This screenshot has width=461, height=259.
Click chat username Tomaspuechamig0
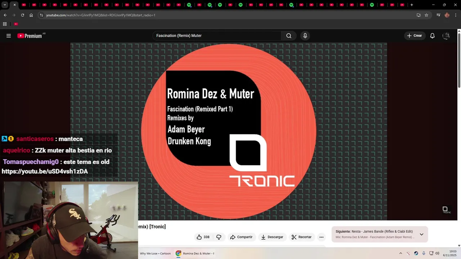point(31,162)
